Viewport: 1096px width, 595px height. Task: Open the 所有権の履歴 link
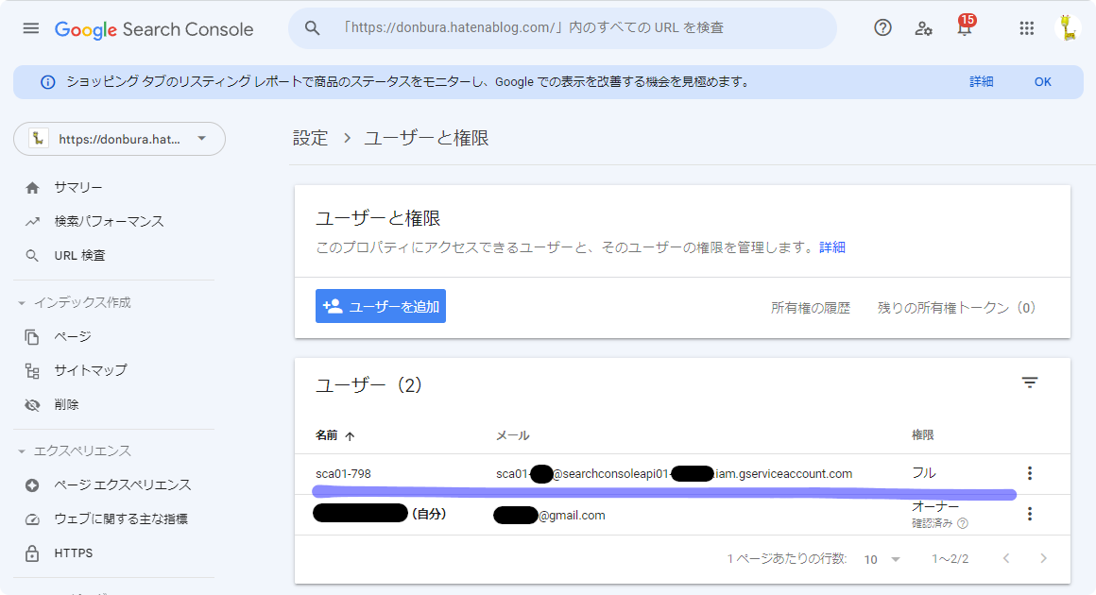click(x=811, y=307)
